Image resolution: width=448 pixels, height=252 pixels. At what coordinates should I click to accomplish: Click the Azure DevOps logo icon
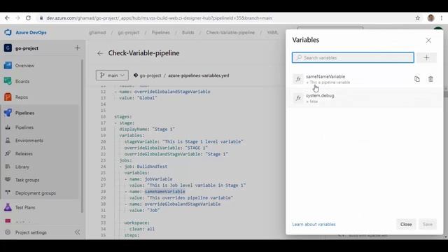(x=8, y=32)
